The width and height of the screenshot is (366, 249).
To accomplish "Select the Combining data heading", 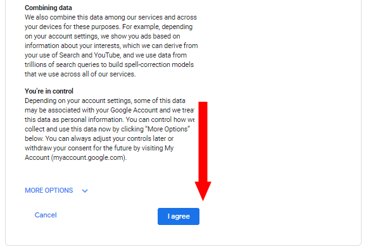I will point(48,8).
